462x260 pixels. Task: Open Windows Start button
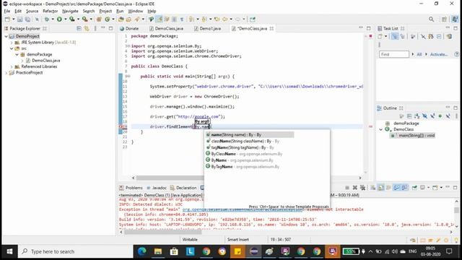9,251
